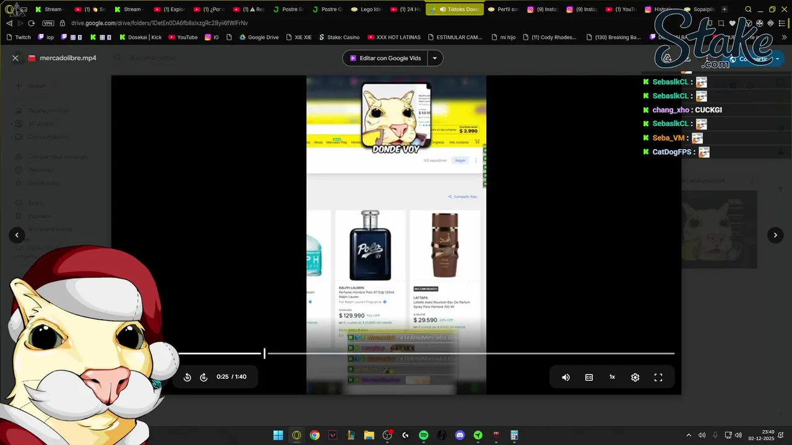The image size is (792, 445).
Task: Go to the previous file in preview
Action: (17, 235)
